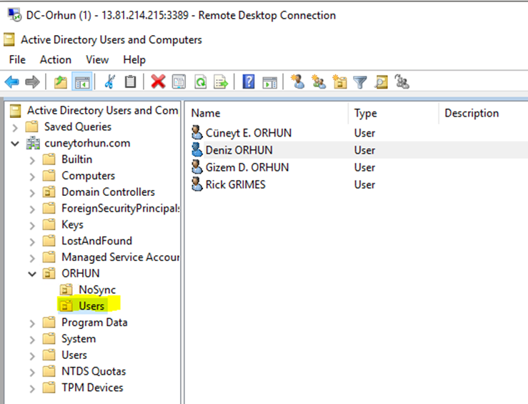
Task: Open the Help question mark icon
Action: click(x=249, y=82)
